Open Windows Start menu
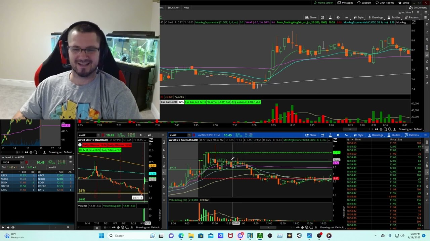The height and width of the screenshot is (241, 430). [101, 236]
